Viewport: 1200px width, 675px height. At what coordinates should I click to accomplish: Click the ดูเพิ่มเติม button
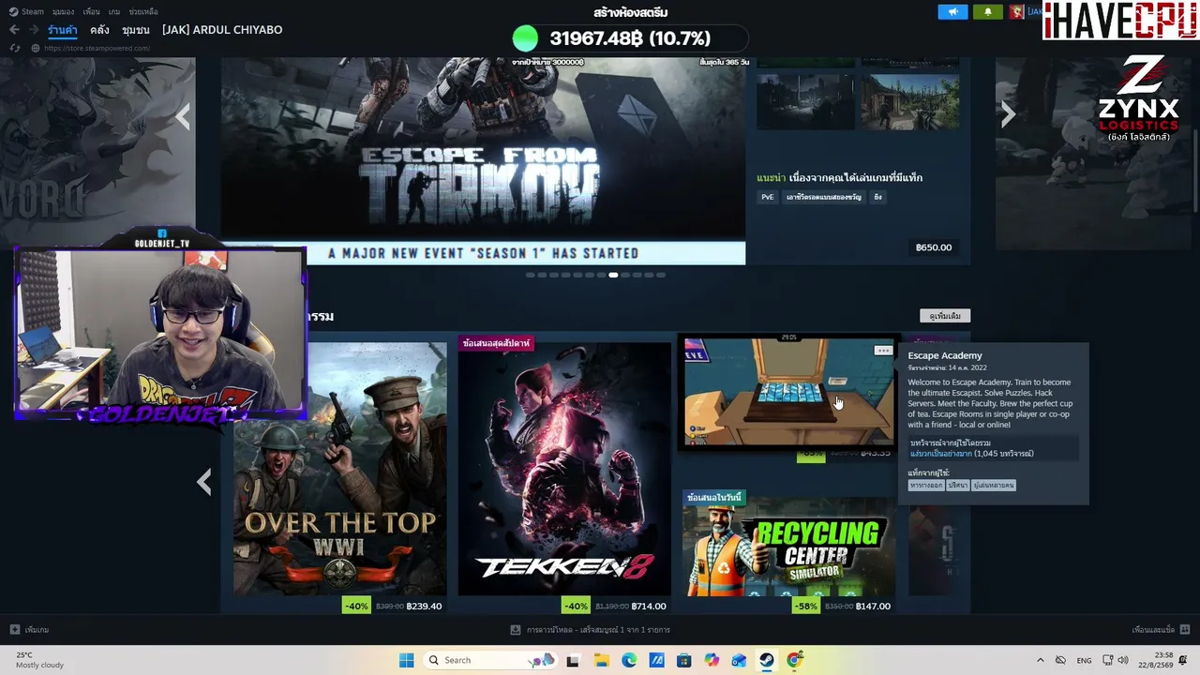tap(945, 316)
